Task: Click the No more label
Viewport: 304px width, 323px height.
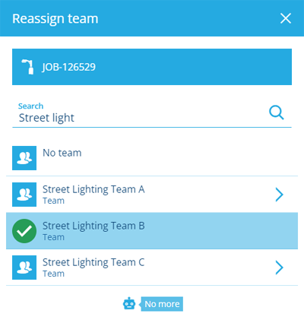Action: (162, 304)
